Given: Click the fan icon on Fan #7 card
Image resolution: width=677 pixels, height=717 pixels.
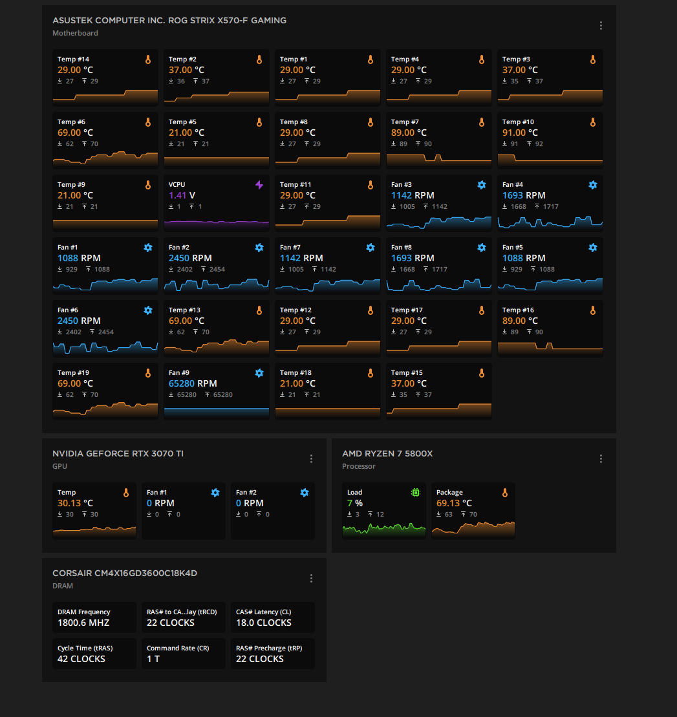Looking at the screenshot, I should pos(370,248).
